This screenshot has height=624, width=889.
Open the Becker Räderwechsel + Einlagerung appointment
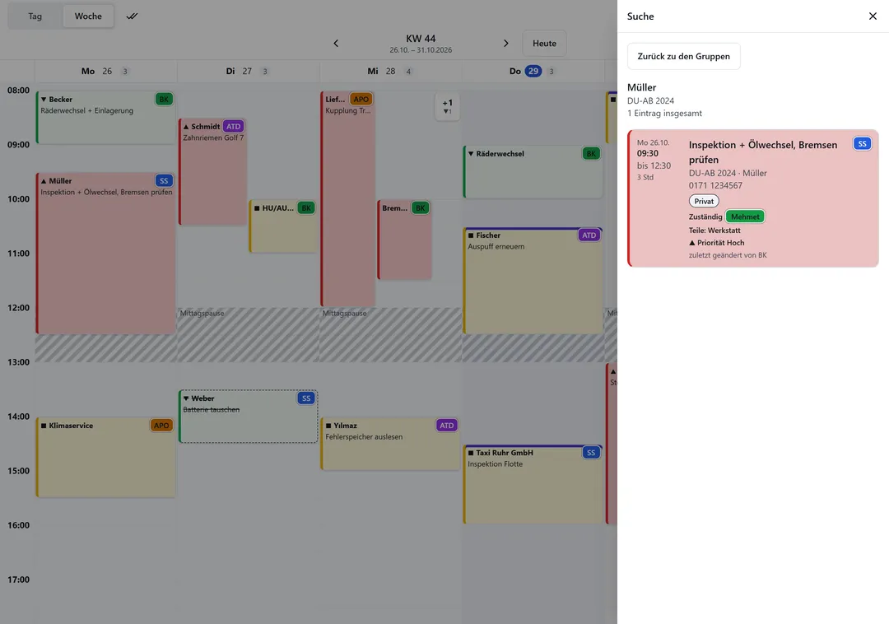tap(105, 118)
